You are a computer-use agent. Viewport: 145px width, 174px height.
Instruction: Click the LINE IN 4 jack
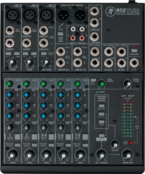point(44,43)
